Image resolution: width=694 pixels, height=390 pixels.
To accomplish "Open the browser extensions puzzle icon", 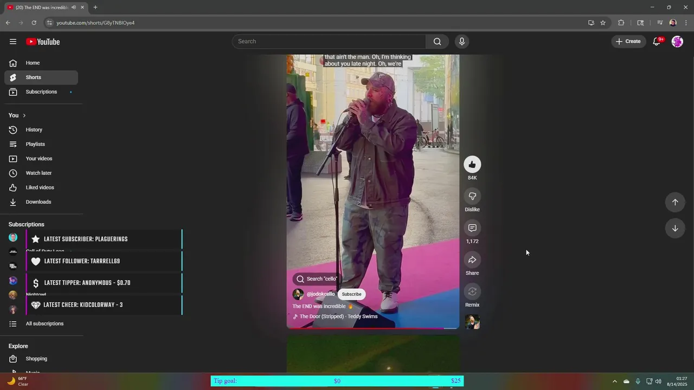I will tap(621, 23).
